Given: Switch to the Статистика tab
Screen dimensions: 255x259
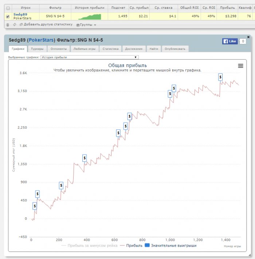Looking at the screenshot, I should point(110,49).
